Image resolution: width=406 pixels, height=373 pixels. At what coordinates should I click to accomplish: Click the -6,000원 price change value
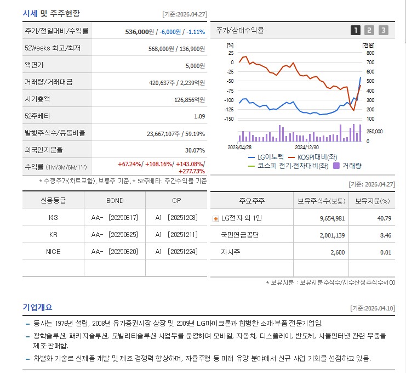click(170, 32)
